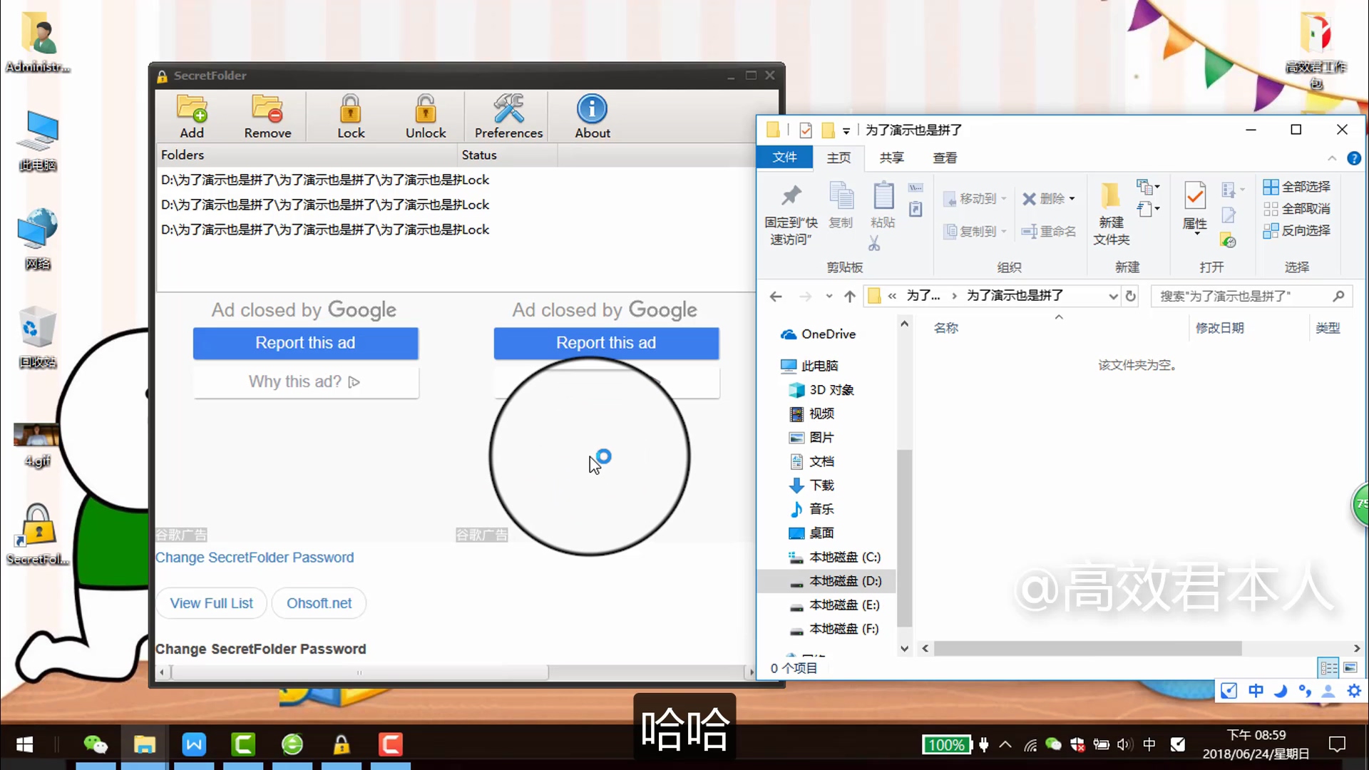The height and width of the screenshot is (770, 1369).
Task: Switch to the 共享 ribbon tab
Action: tap(891, 158)
